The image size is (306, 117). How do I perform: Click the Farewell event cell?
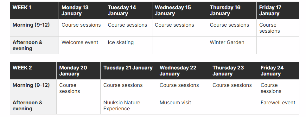[278, 106]
